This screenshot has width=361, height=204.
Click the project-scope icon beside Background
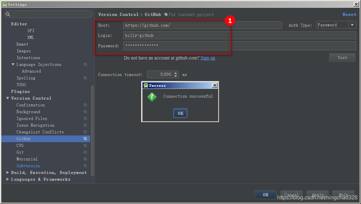point(85,112)
